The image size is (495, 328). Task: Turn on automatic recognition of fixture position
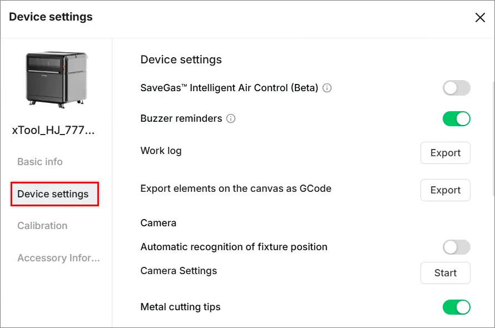click(457, 247)
